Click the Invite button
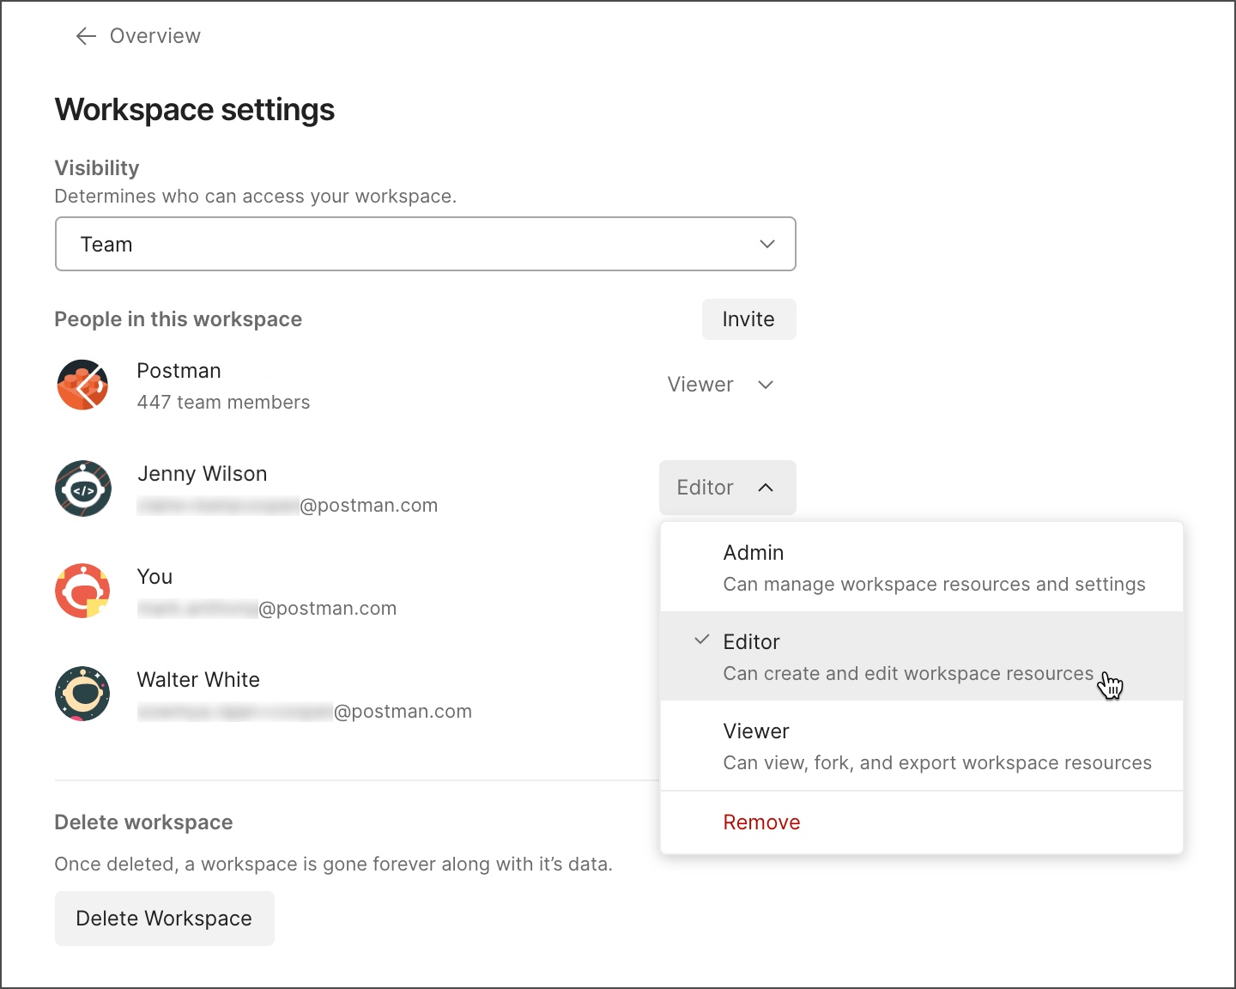 748,319
